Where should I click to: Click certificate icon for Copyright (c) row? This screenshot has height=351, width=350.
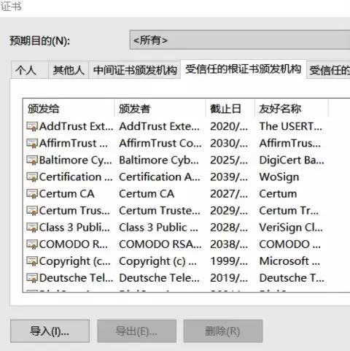(x=32, y=261)
